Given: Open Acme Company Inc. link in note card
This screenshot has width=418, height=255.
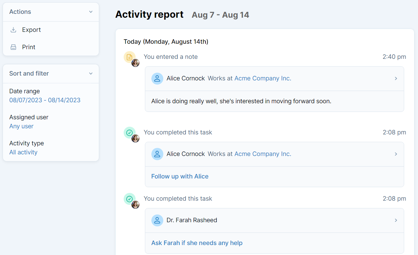Looking at the screenshot, I should 263,78.
